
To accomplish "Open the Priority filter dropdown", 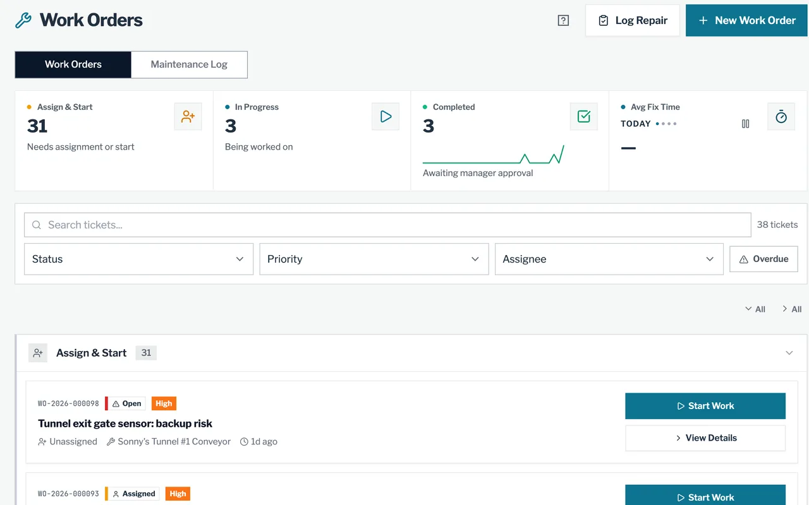I will coord(374,259).
